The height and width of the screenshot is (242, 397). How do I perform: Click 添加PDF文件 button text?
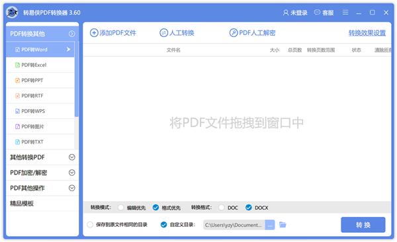pos(118,33)
